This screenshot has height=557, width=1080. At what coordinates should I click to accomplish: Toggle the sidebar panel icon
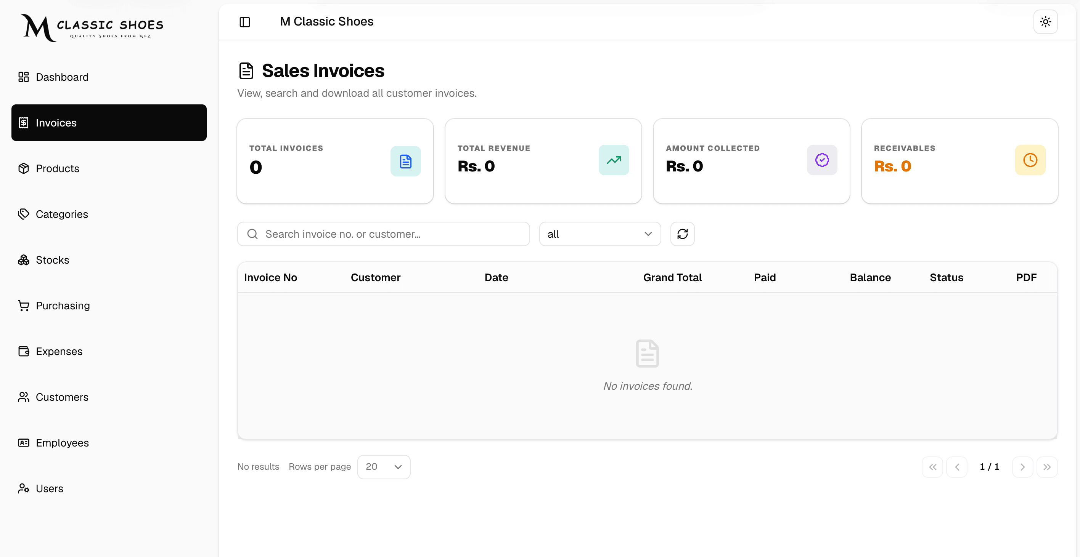tap(245, 22)
